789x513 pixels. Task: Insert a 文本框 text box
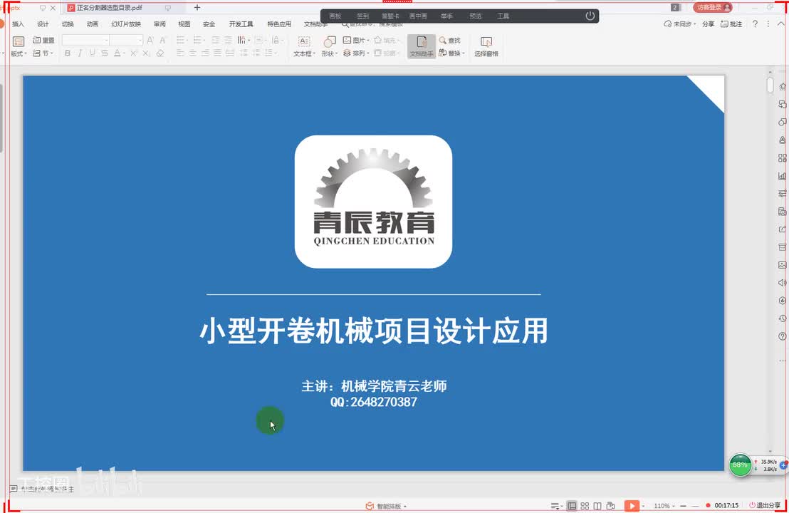pos(304,46)
